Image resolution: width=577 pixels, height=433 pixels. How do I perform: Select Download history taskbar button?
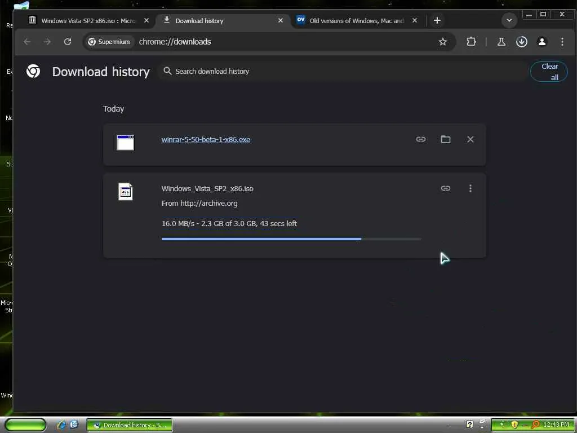pyautogui.click(x=130, y=425)
